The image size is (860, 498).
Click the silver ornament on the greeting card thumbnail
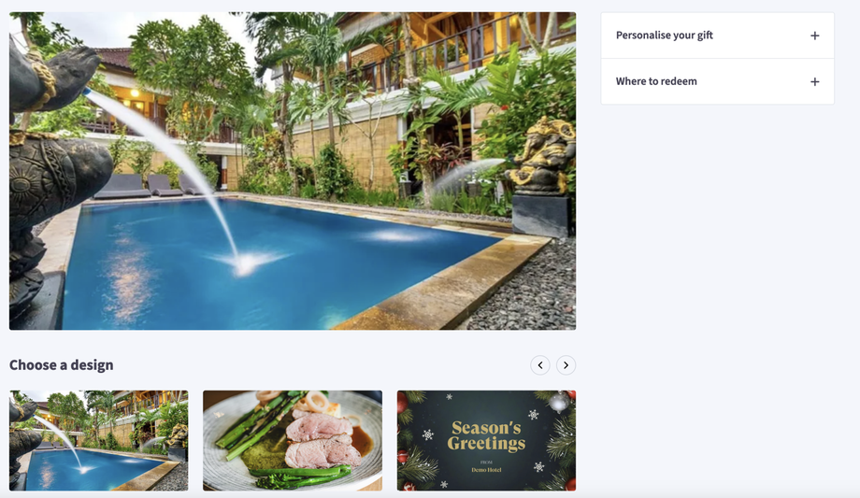click(559, 402)
